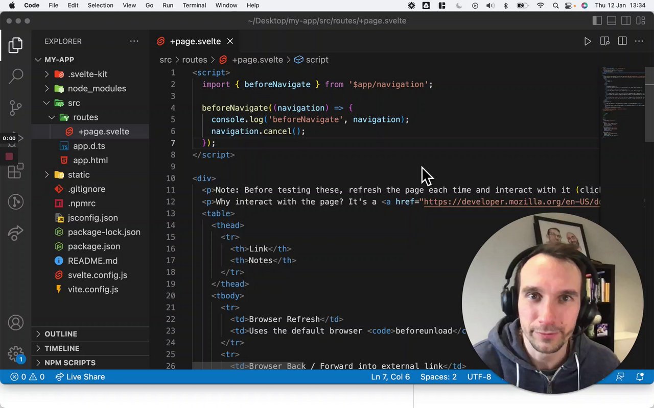Open the Live Share view in activity bar
Screen dimensions: 654x408
pyautogui.click(x=15, y=233)
